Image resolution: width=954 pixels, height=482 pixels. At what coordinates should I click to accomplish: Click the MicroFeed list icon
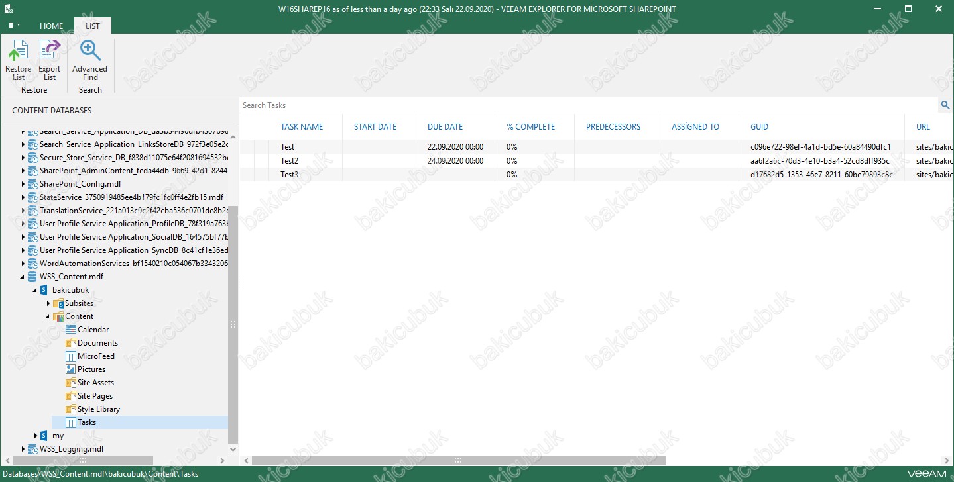[71, 356]
